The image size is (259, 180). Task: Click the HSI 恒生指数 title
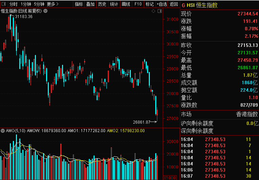[202, 5]
